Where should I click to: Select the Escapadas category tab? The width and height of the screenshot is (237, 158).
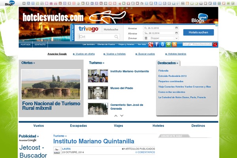pos(79,126)
